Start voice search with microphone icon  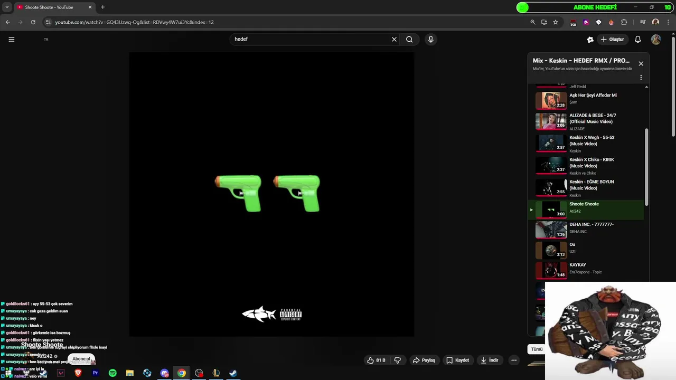pos(430,39)
